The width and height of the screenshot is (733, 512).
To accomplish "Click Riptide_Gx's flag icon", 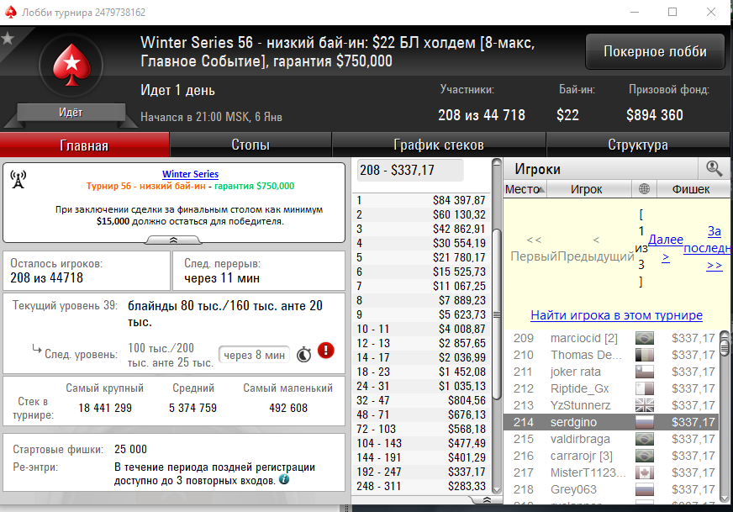I will coord(645,388).
